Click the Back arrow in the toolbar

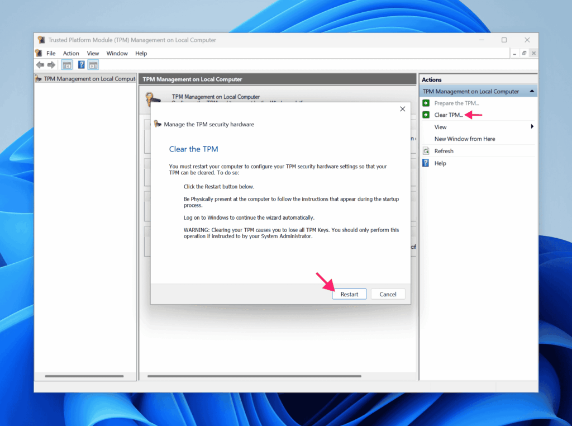40,65
